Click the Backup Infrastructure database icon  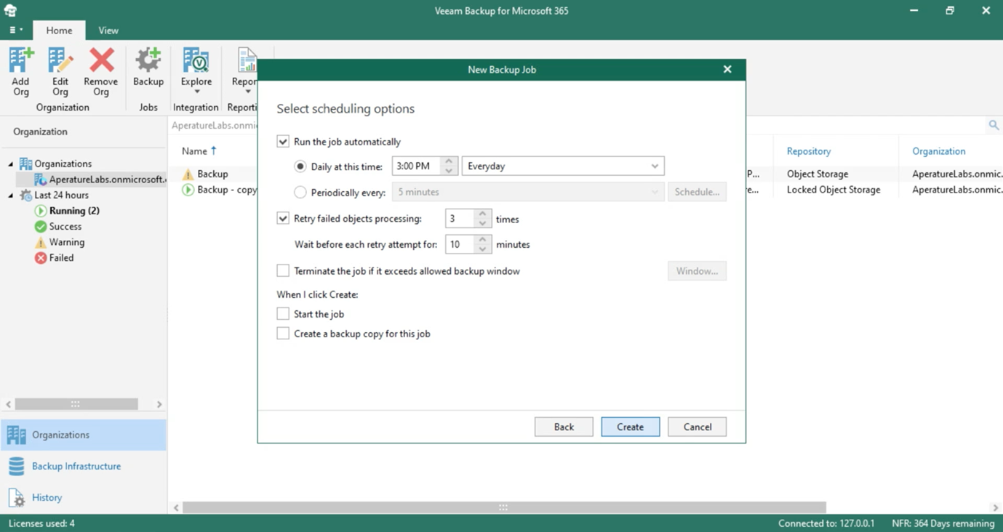[16, 466]
